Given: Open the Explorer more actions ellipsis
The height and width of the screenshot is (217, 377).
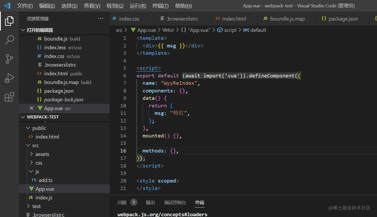Looking at the screenshot, I should tap(100, 18).
